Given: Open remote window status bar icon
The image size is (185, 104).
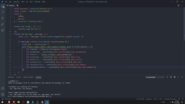Looking at the screenshot, I should coord(2,99).
